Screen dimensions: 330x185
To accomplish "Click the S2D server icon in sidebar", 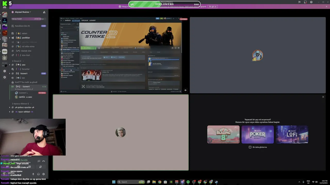I will 4,51.
